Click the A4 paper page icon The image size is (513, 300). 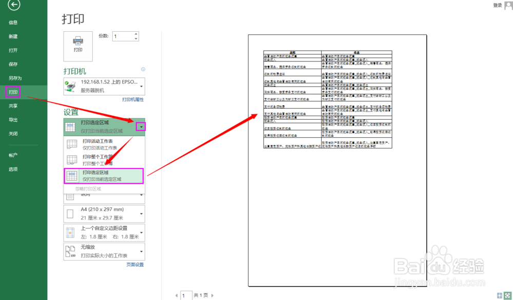[70, 214]
